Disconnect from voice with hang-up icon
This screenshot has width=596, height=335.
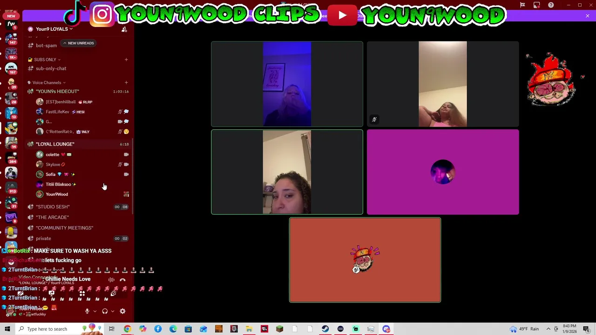click(122, 280)
